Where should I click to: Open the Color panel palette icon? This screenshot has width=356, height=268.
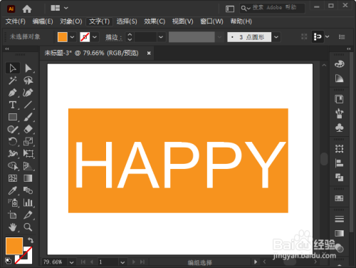pos(339,64)
